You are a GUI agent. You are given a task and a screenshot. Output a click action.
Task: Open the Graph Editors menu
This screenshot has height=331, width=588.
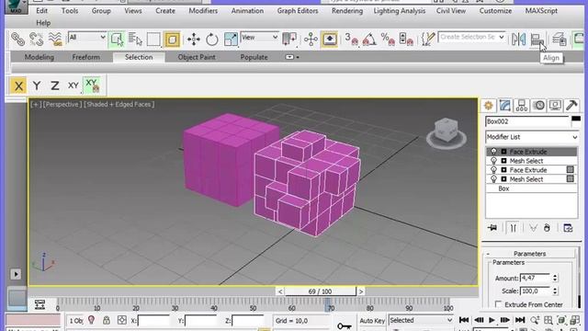[298, 11]
